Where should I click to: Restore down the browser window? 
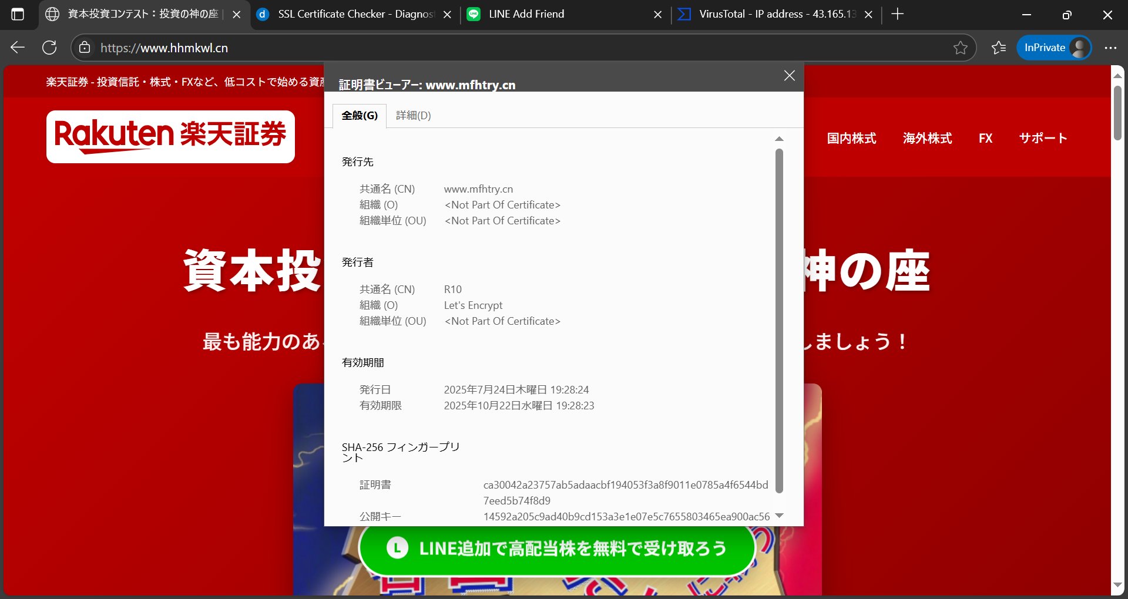click(x=1067, y=15)
